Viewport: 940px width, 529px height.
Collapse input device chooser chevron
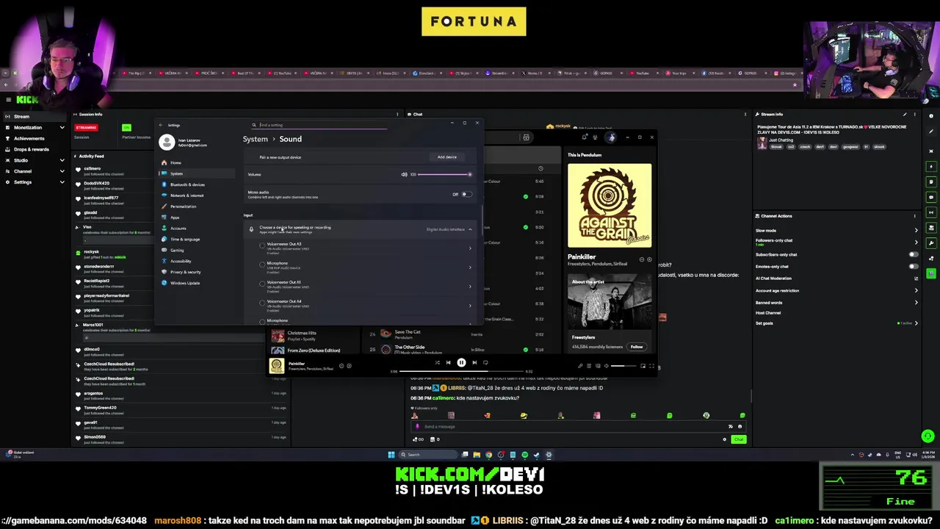pyautogui.click(x=470, y=229)
